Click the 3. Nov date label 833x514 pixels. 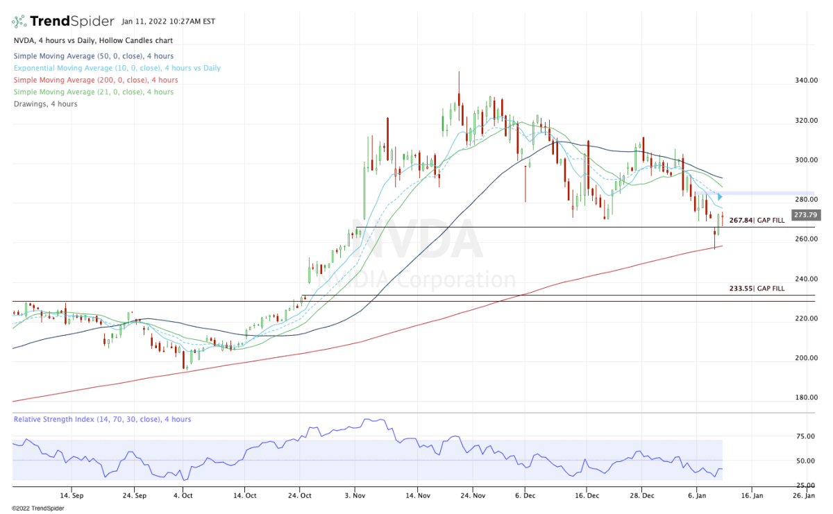coord(354,496)
